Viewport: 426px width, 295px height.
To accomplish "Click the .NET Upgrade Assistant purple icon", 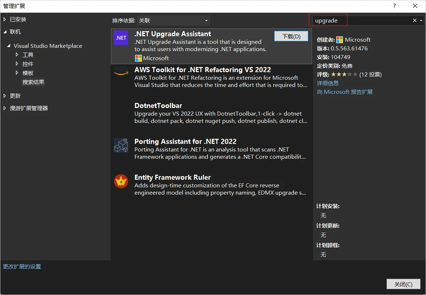I will (x=121, y=38).
